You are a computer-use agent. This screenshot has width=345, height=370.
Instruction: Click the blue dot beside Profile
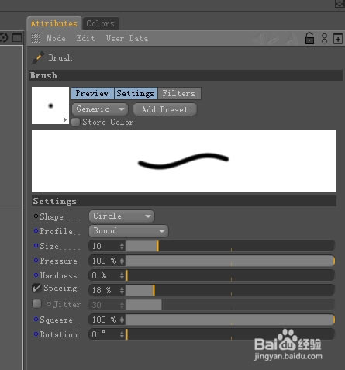(36, 230)
